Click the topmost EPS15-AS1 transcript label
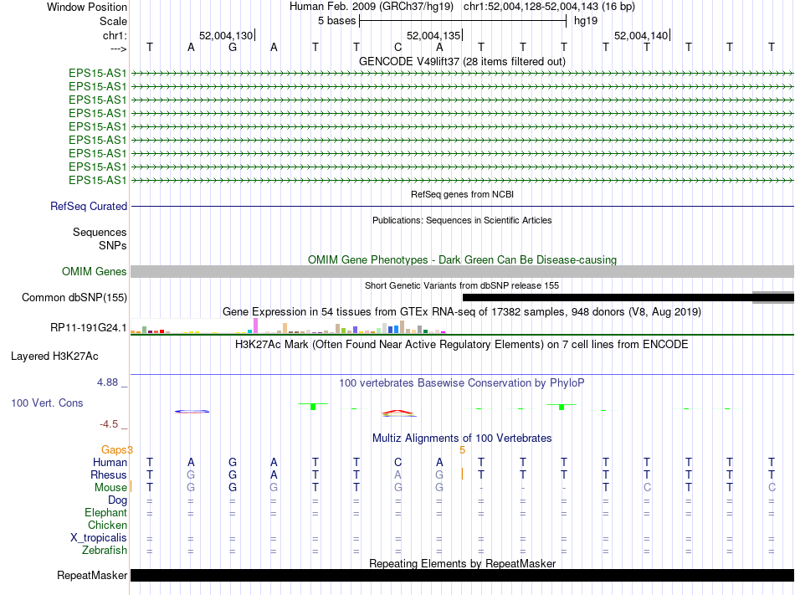Screen dimensions: 795x595 (x=97, y=73)
